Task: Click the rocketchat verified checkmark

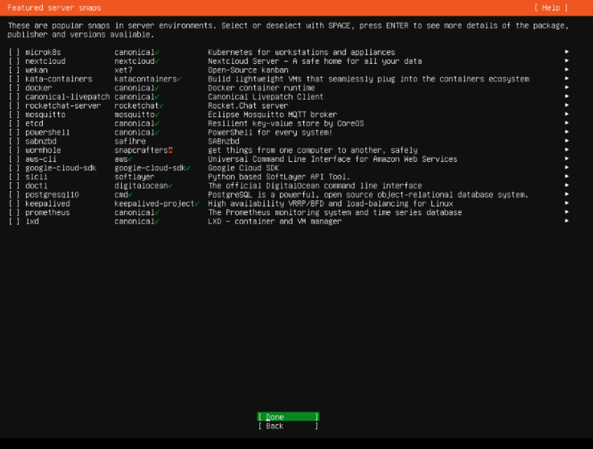Action: [x=161, y=106]
